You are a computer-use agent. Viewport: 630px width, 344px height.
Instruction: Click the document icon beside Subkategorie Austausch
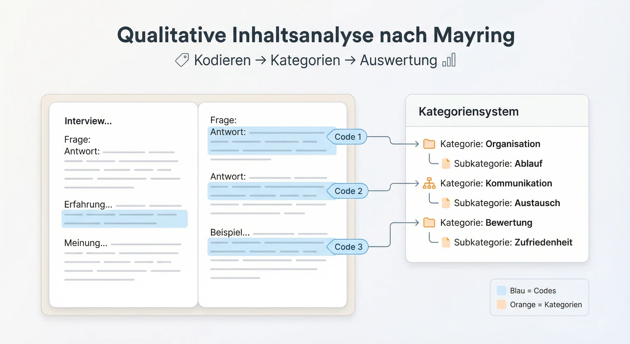point(446,203)
